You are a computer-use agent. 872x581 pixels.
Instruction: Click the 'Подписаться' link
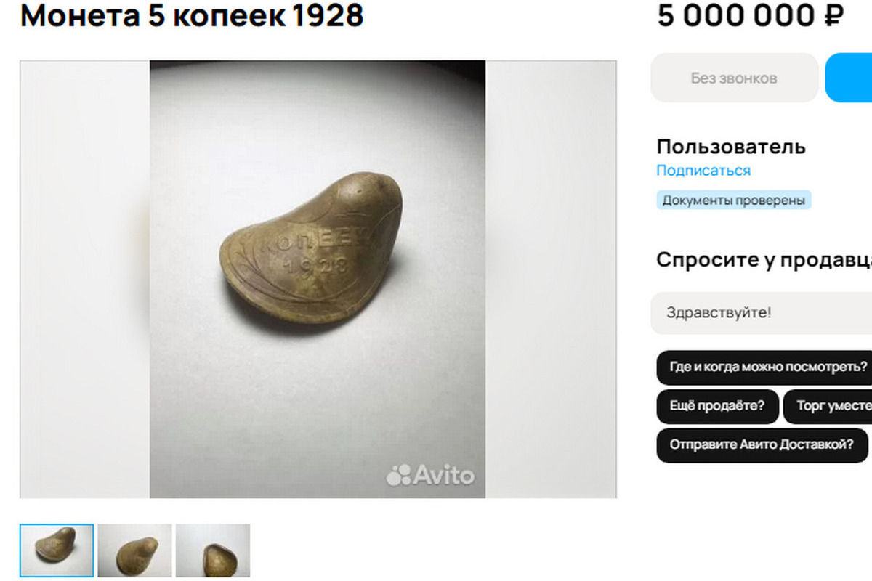703,171
